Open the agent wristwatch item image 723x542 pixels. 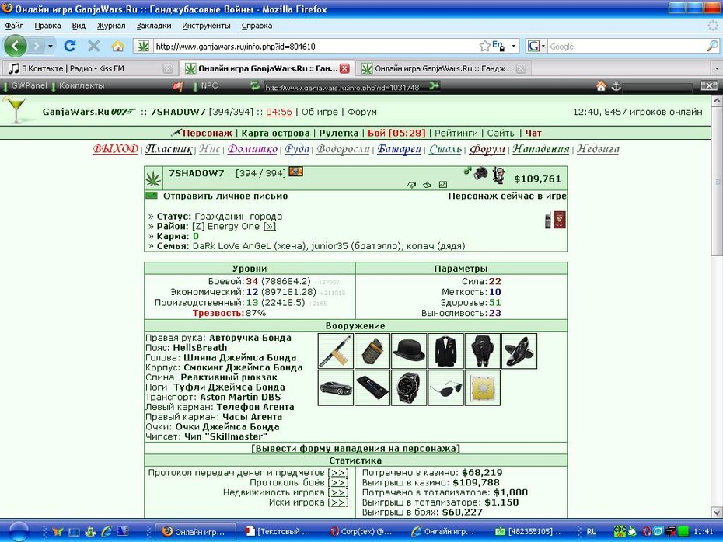tap(409, 387)
